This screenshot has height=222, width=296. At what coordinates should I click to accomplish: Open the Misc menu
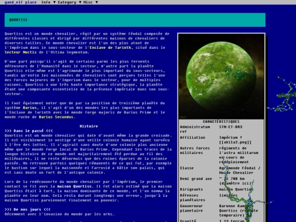pyautogui.click(x=88, y=2)
